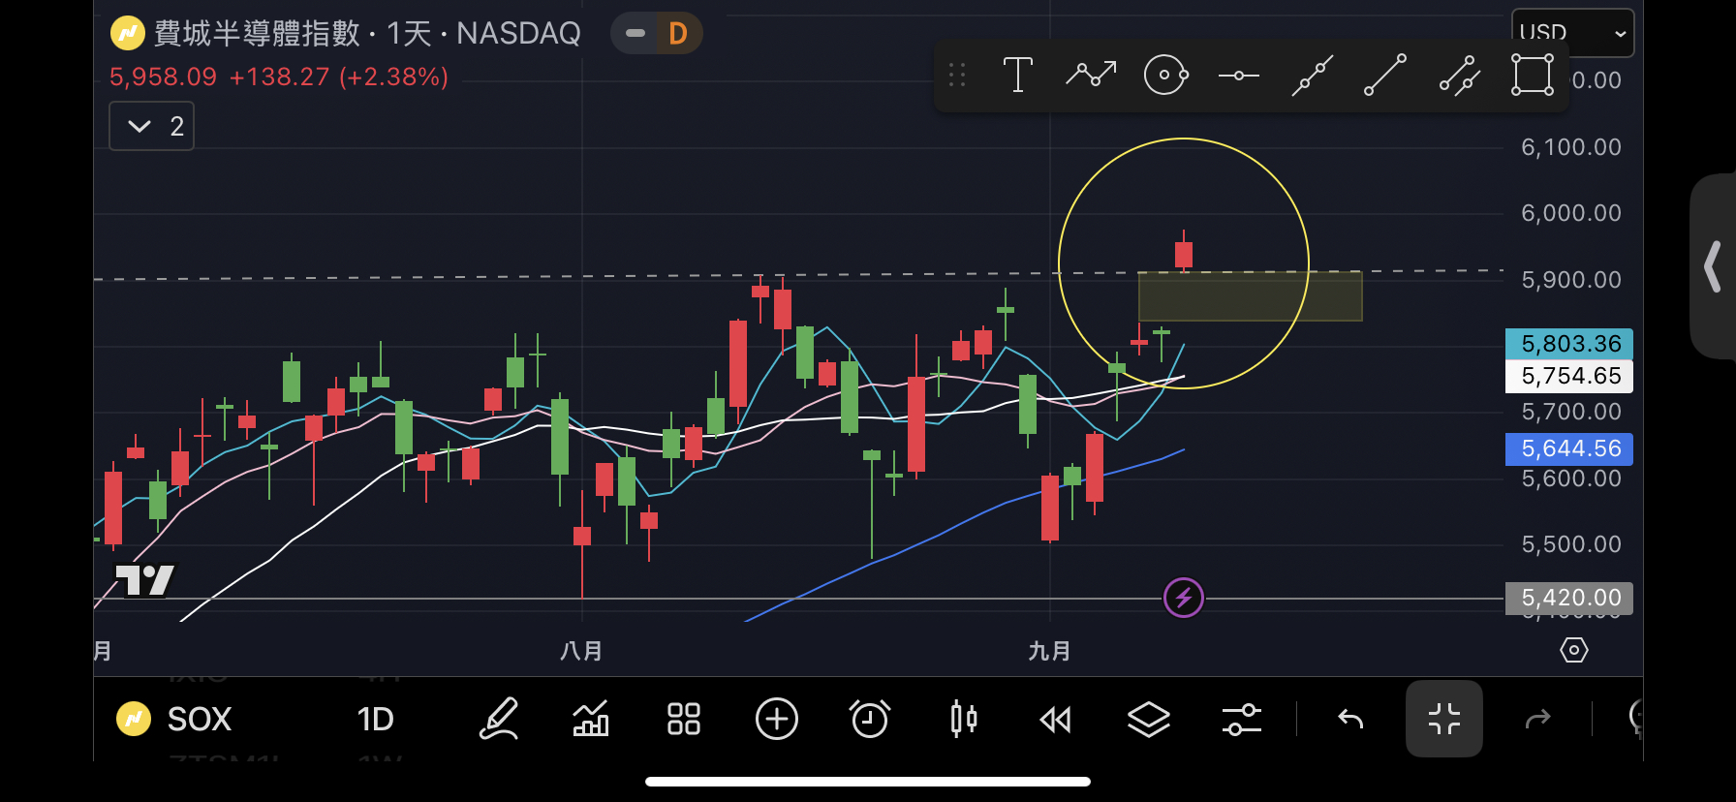Select the circle drawing tool
This screenshot has width=1736, height=802.
1165,75
